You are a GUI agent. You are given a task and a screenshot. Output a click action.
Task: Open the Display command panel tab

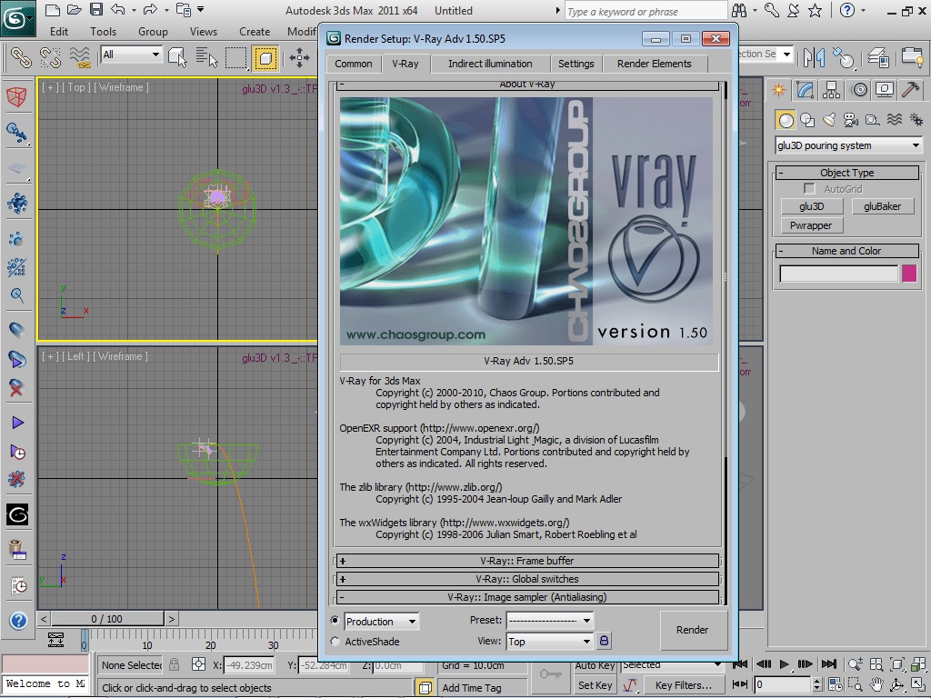coord(885,90)
